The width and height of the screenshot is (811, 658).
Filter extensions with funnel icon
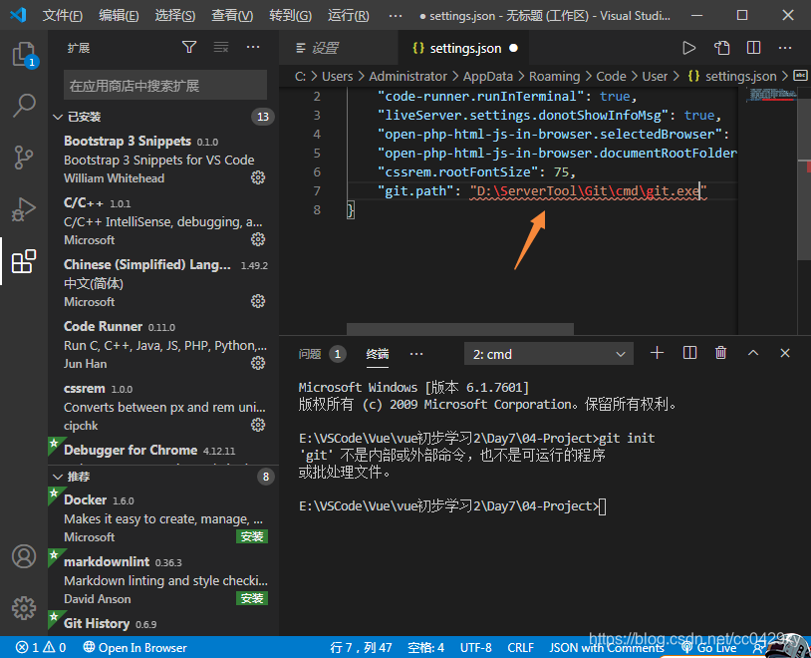click(189, 48)
